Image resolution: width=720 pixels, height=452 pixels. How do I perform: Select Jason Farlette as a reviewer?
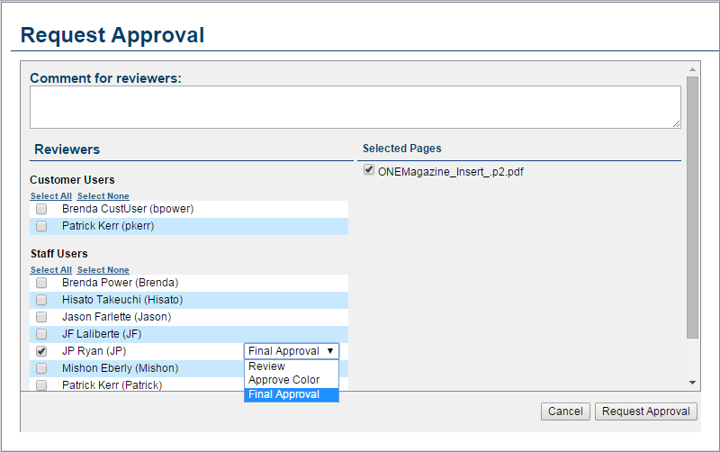pos(41,317)
